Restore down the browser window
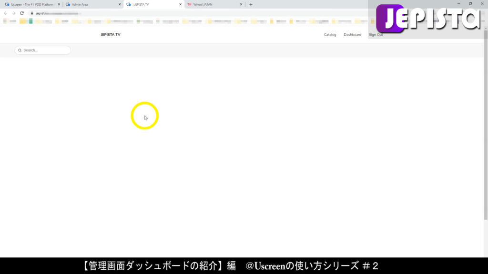Screen dimensions: 488x274 (x=470, y=4)
